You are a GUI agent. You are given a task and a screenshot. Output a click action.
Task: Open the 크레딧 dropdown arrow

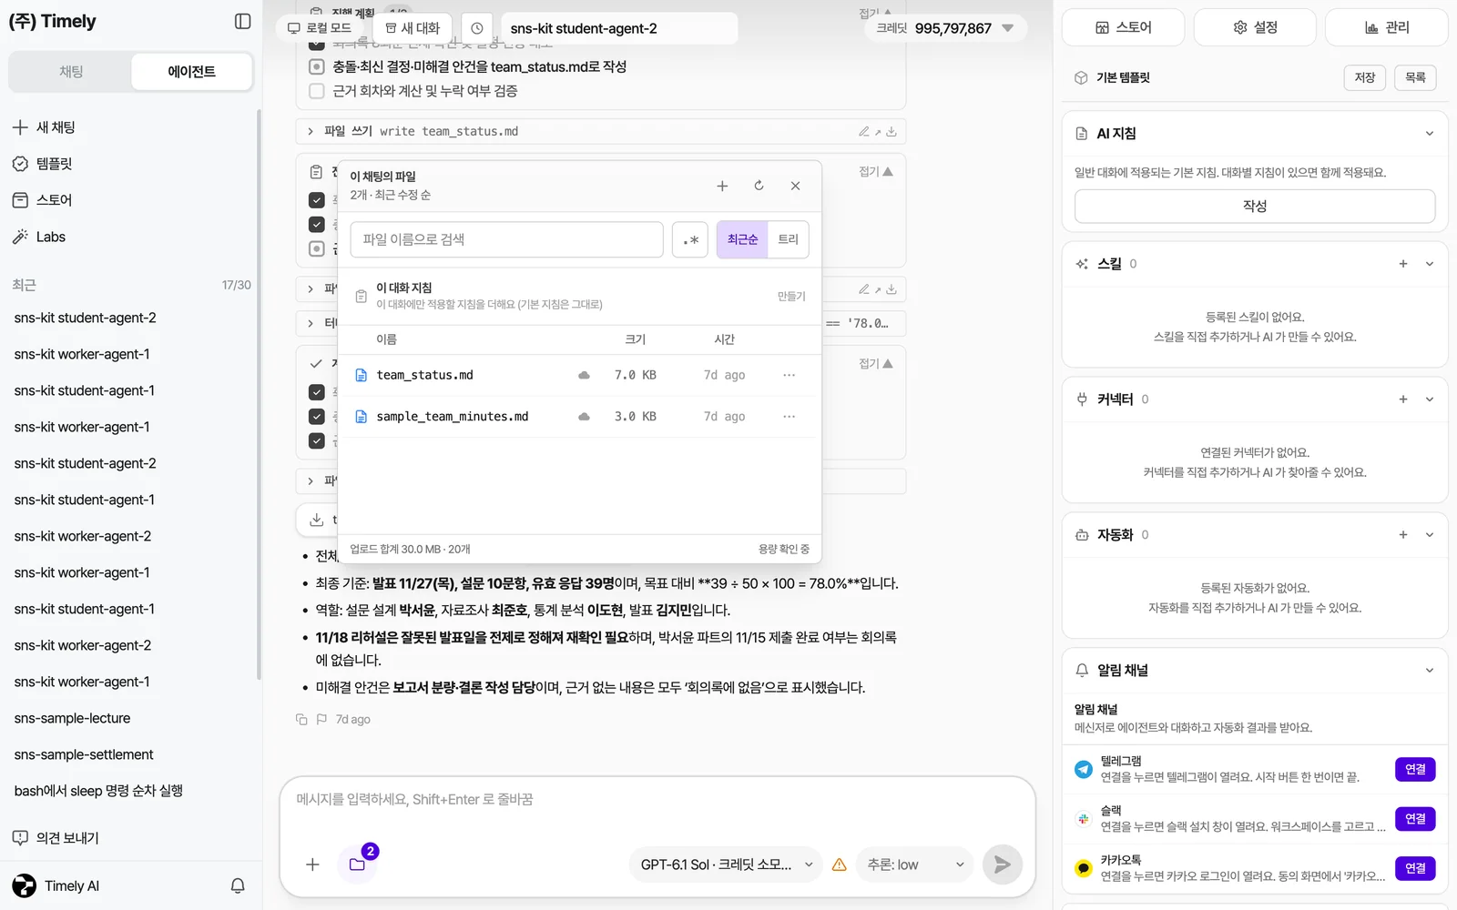point(1008,28)
